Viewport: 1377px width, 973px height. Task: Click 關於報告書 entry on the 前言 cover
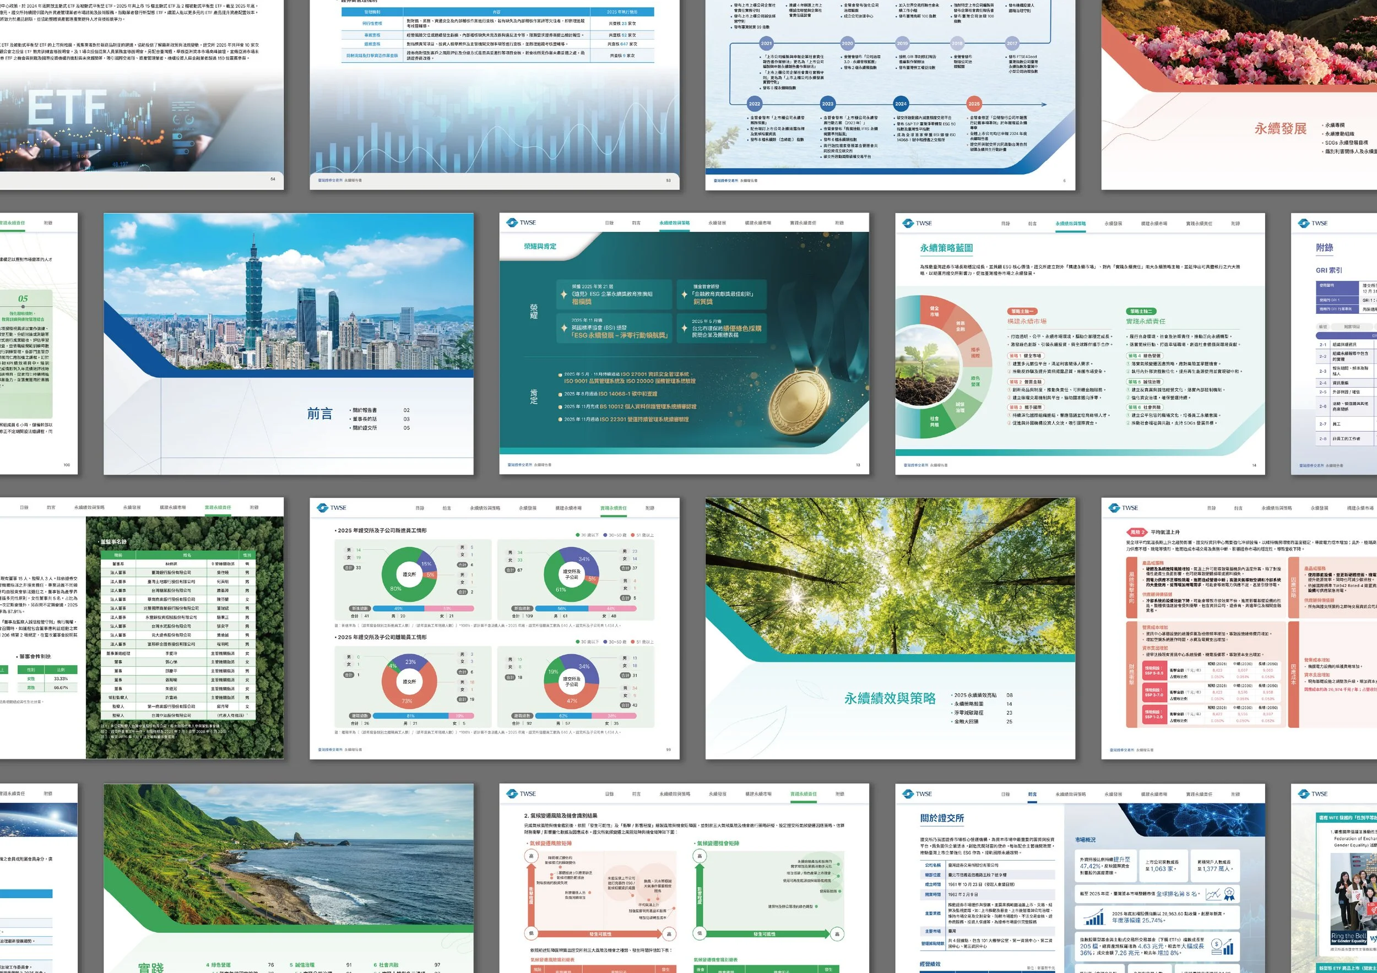coord(365,411)
